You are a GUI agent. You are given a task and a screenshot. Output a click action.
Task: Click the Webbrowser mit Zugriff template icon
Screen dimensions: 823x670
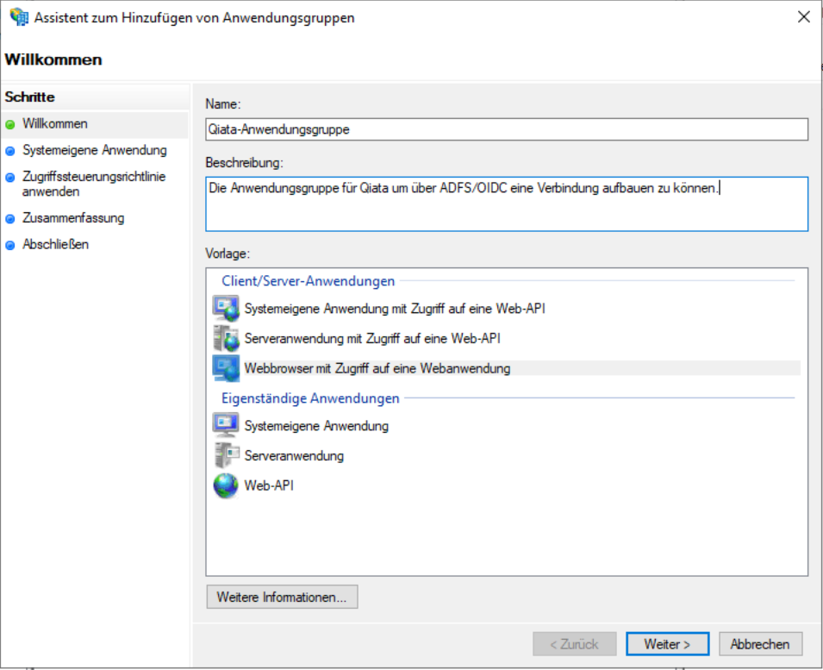pyautogui.click(x=226, y=368)
